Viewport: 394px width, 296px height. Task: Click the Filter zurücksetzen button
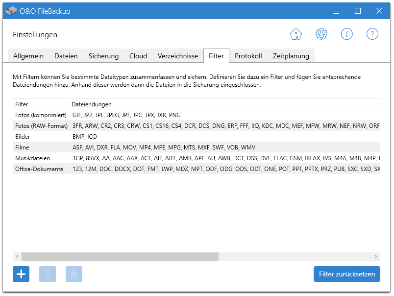(347, 274)
